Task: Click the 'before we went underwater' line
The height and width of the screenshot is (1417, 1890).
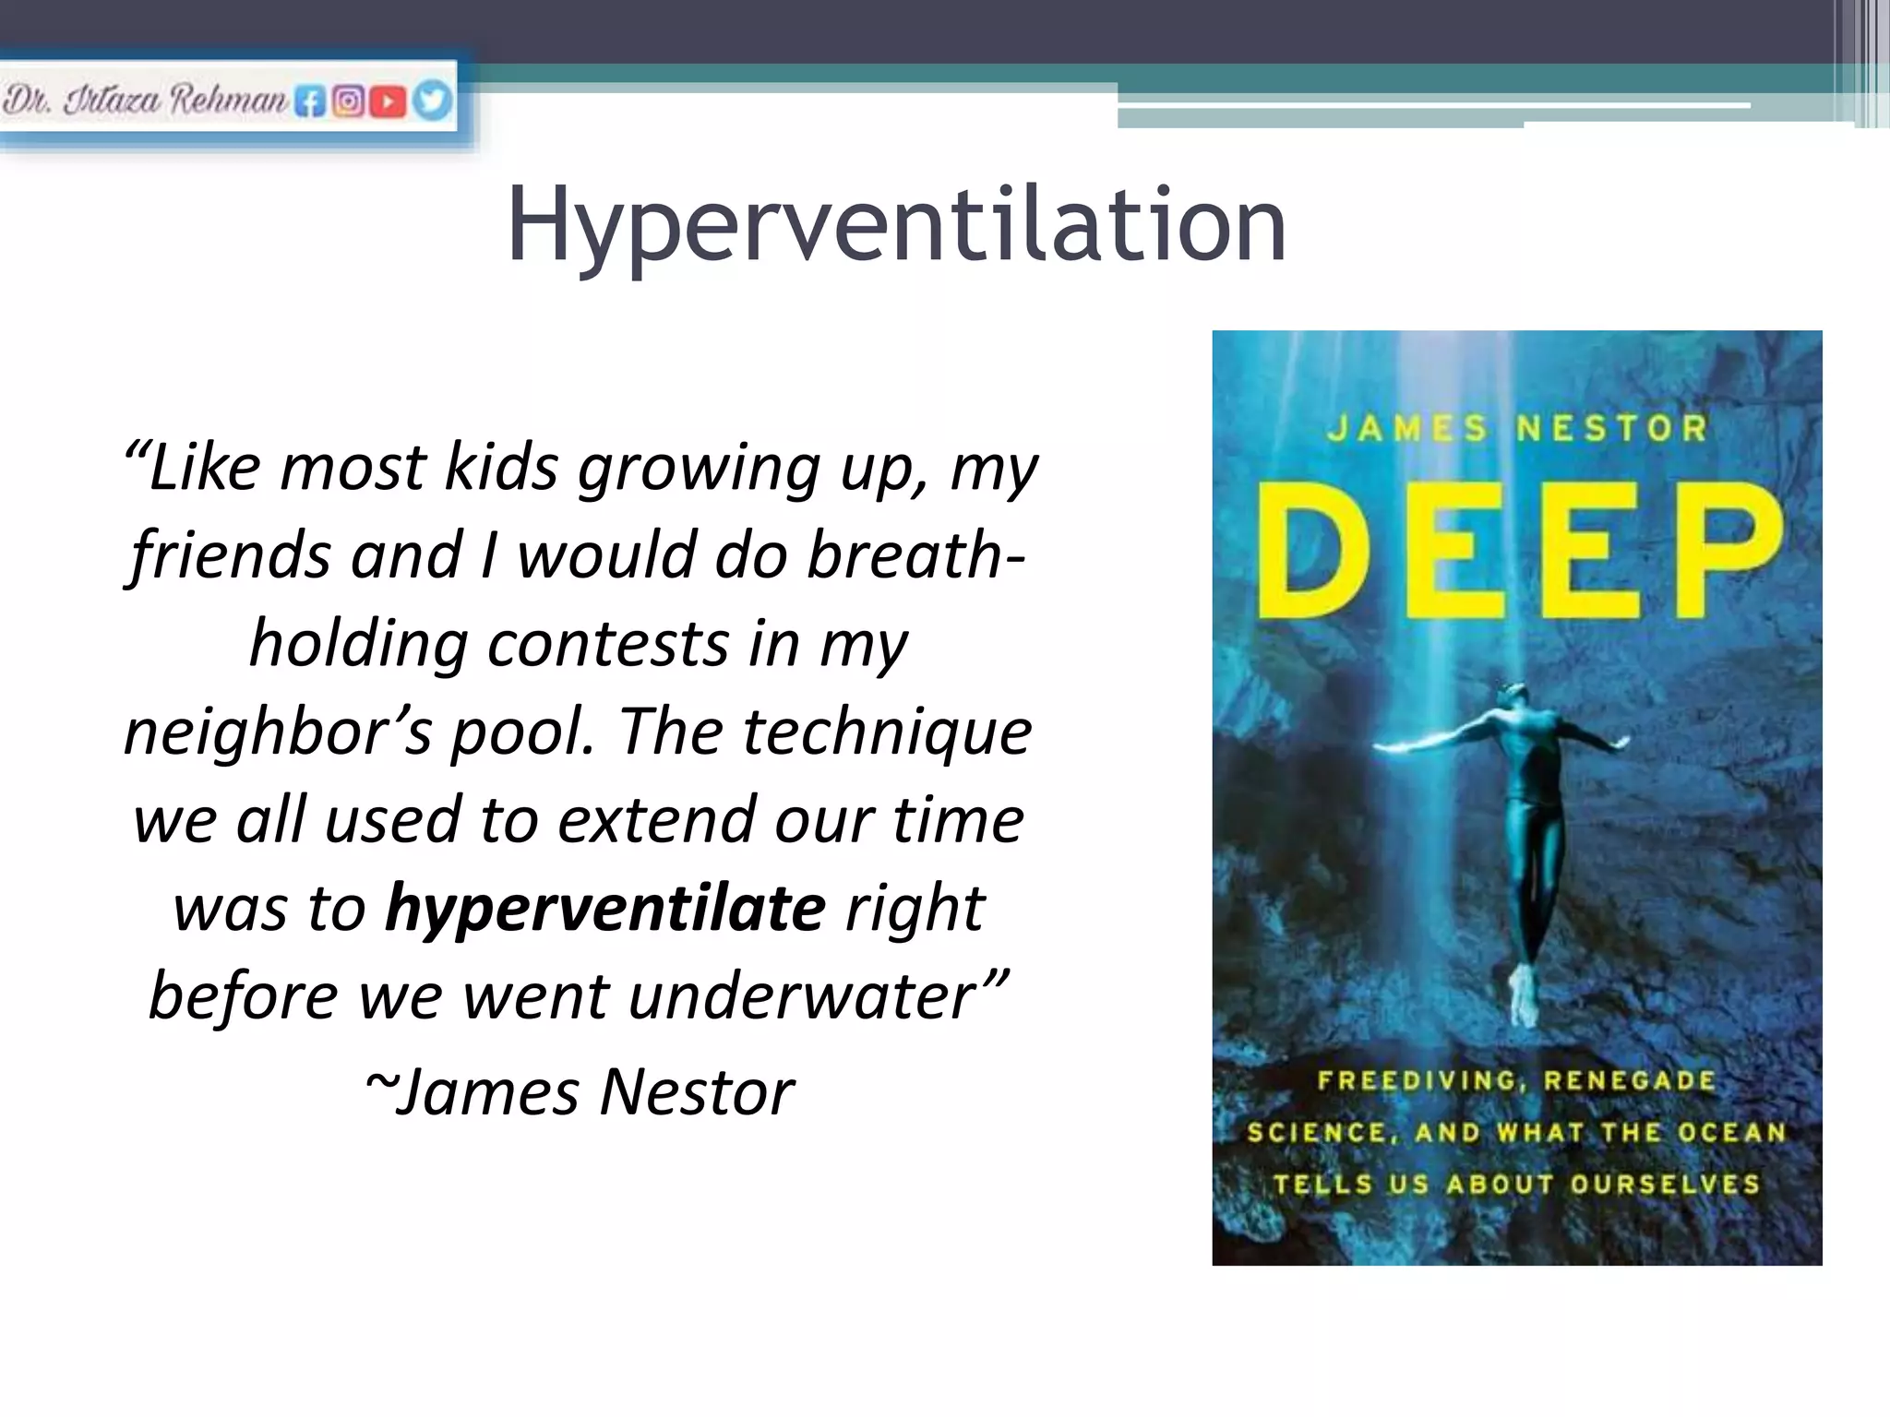Action: [580, 996]
